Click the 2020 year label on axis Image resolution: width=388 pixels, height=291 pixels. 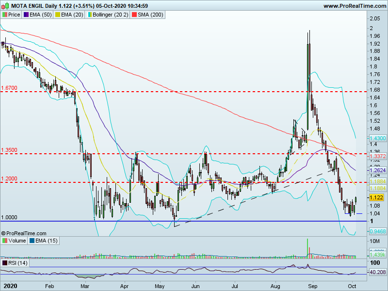[x=10, y=286]
